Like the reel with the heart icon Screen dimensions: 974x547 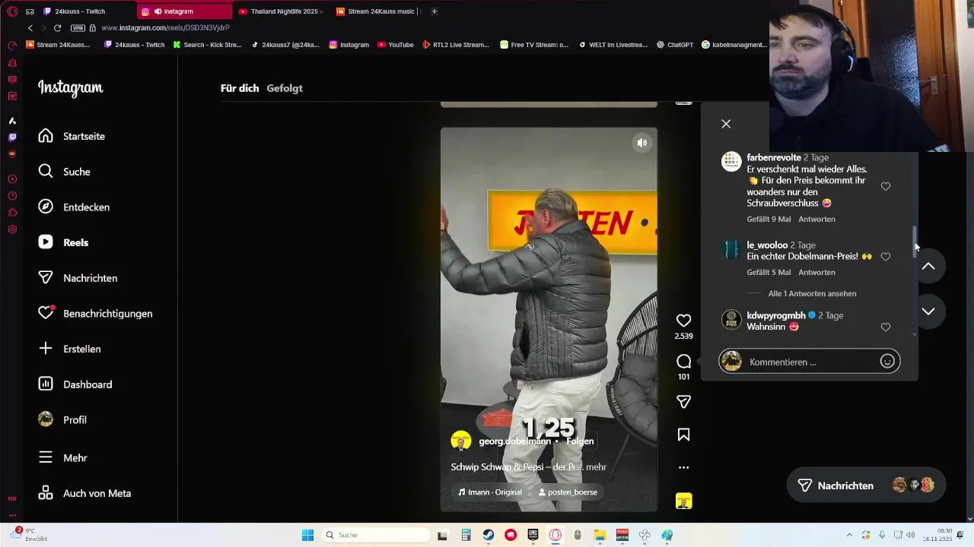coord(683,321)
